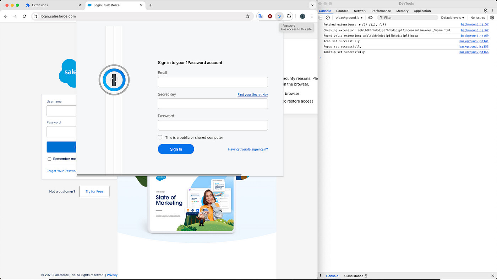Click the console prompt chevron
The height and width of the screenshot is (280, 497).
click(320, 57)
